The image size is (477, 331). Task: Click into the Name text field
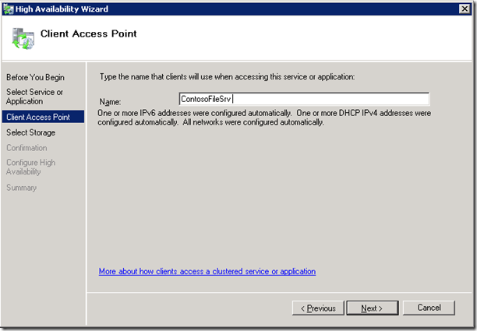pos(304,99)
